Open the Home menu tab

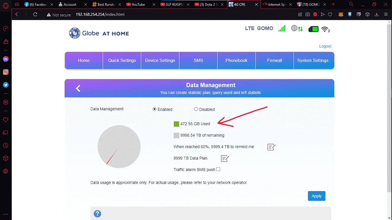pyautogui.click(x=84, y=60)
